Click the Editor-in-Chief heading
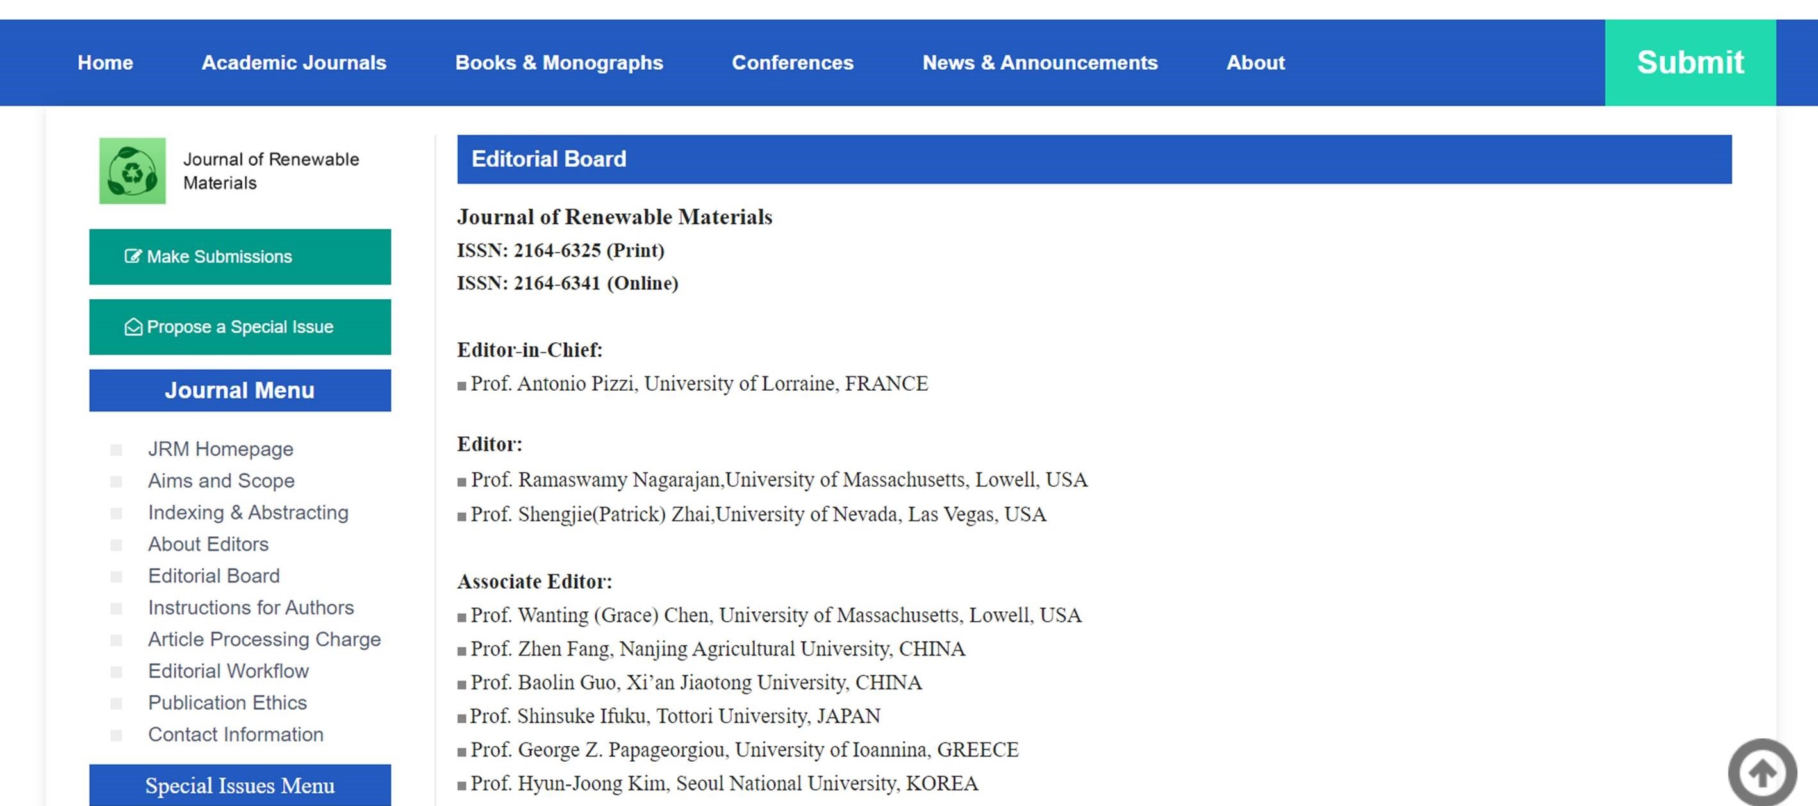 coord(530,350)
